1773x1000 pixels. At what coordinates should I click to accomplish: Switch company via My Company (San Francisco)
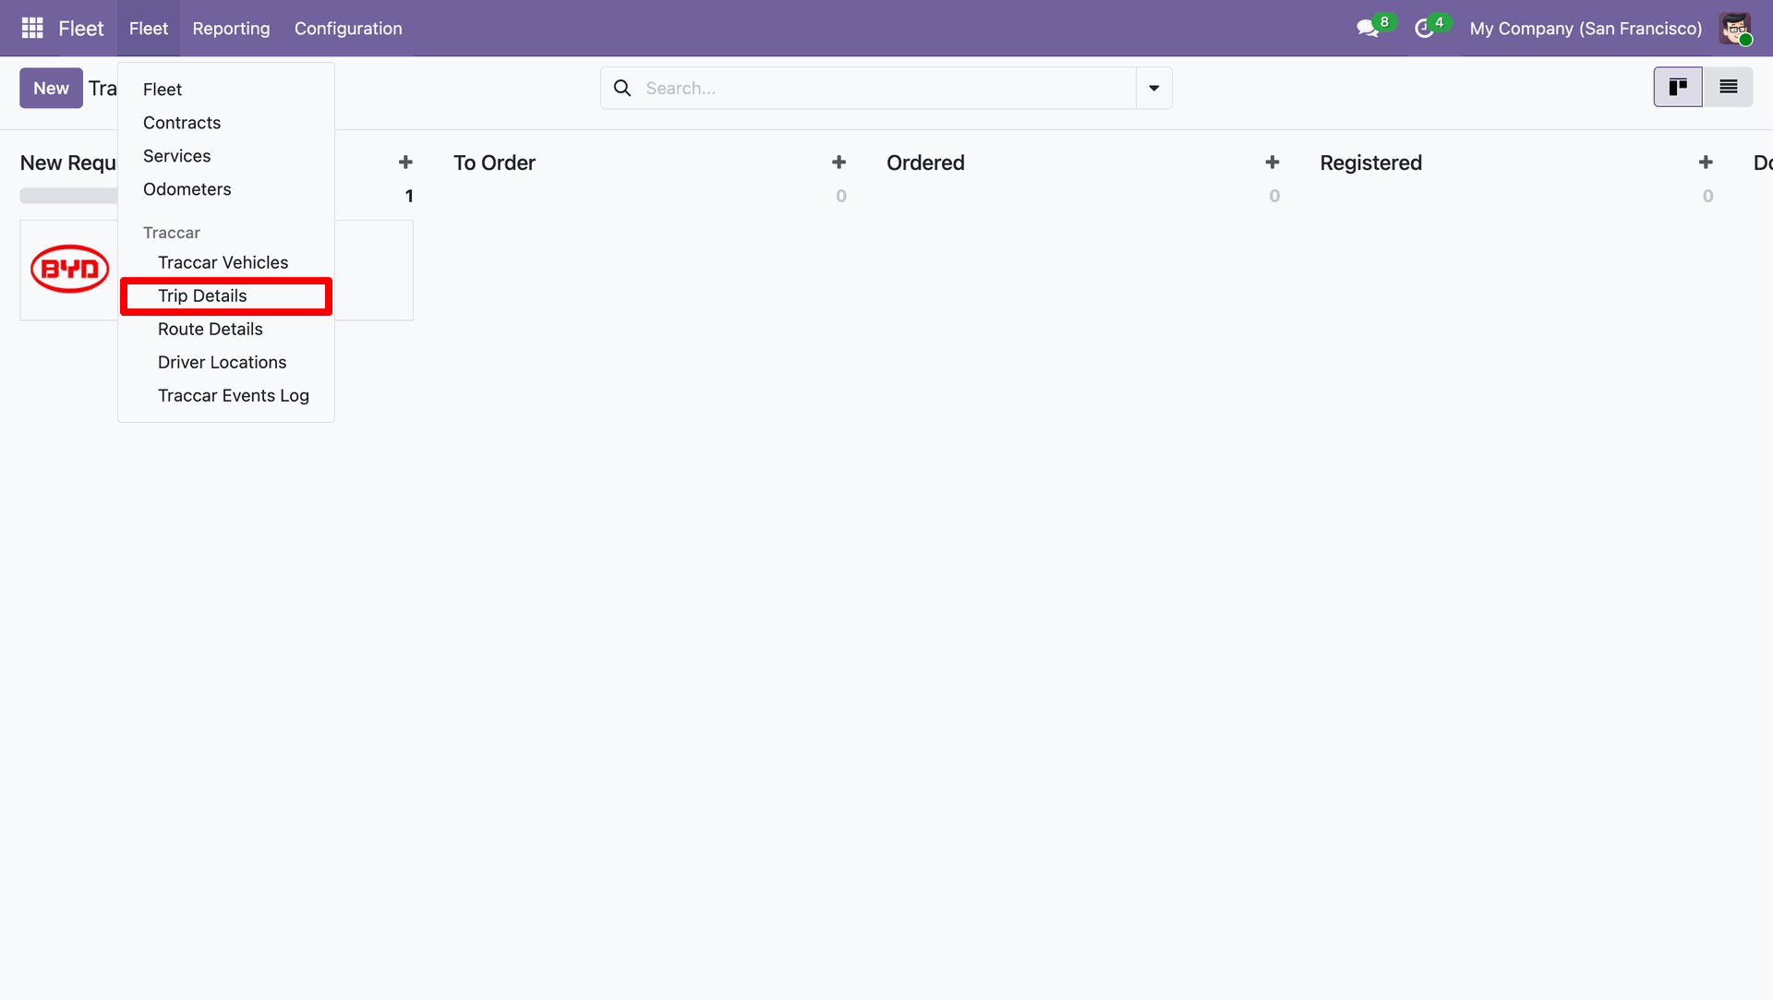(1586, 29)
